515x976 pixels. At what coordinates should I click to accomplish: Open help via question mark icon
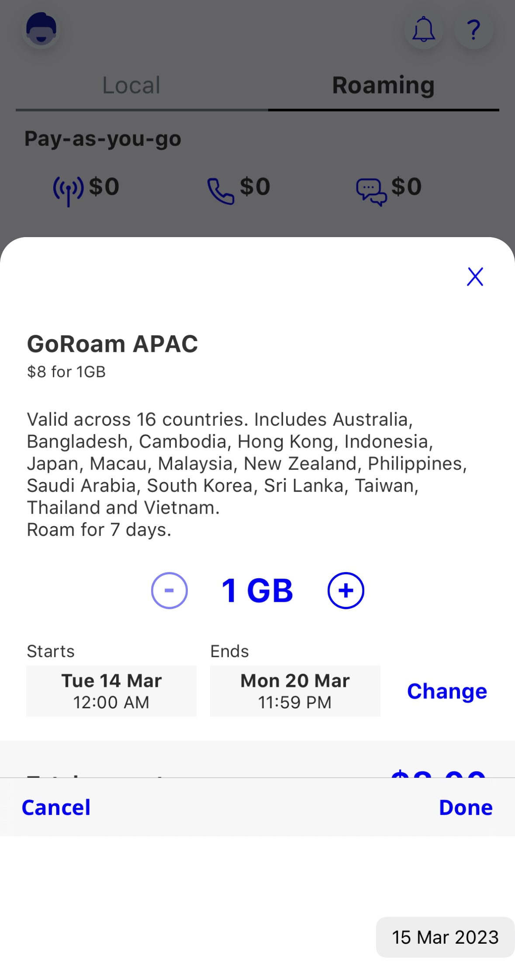(x=474, y=30)
